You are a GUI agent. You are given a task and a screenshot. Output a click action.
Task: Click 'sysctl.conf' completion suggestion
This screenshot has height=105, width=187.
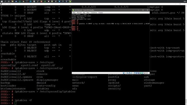[x=30, y=65]
